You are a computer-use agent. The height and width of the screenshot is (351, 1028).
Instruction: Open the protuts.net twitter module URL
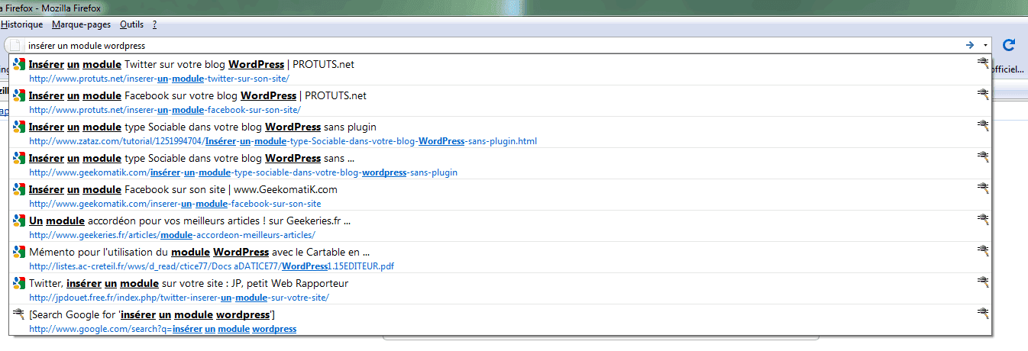click(159, 78)
